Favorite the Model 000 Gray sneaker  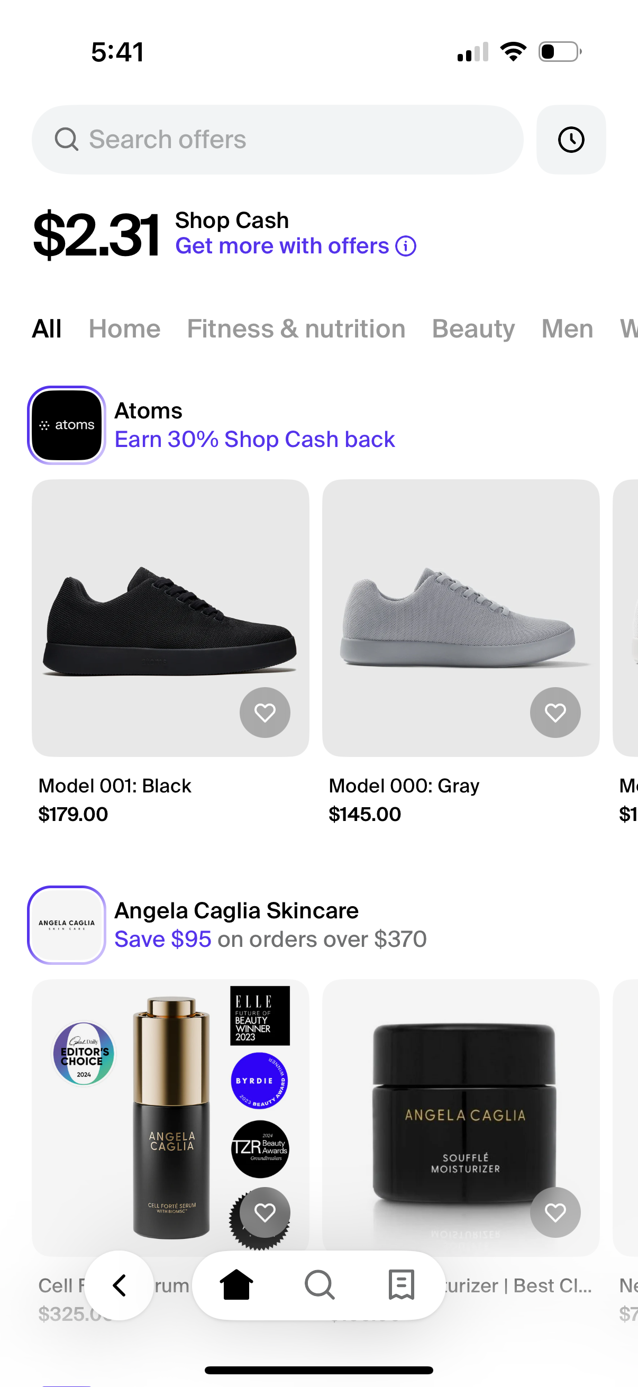pyautogui.click(x=555, y=713)
